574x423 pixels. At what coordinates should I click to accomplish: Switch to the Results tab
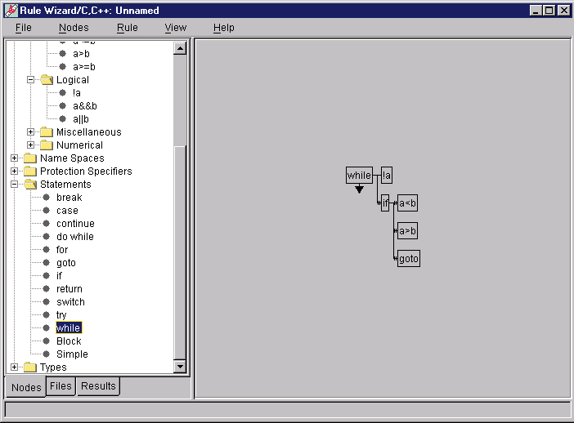click(x=98, y=386)
